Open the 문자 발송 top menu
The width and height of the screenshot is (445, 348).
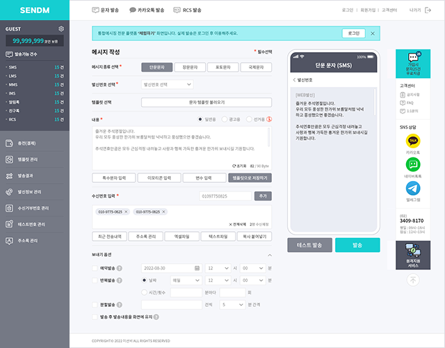(x=105, y=10)
